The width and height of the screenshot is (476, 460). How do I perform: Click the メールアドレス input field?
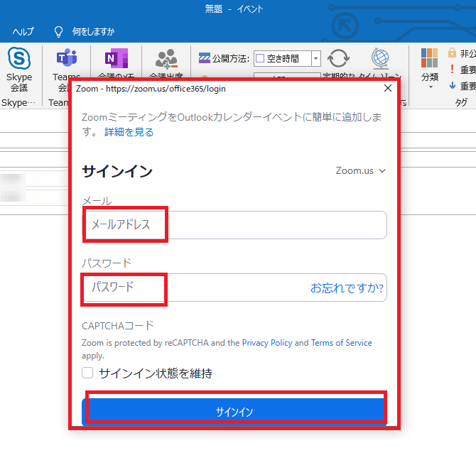(234, 225)
